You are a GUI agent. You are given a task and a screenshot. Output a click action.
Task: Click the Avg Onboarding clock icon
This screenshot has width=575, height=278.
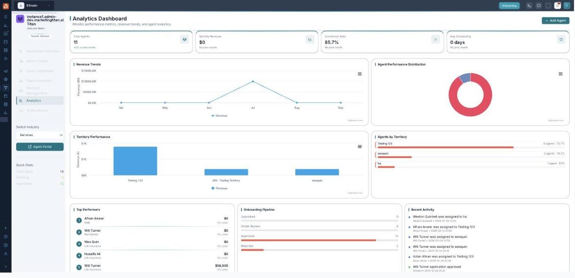[561, 40]
